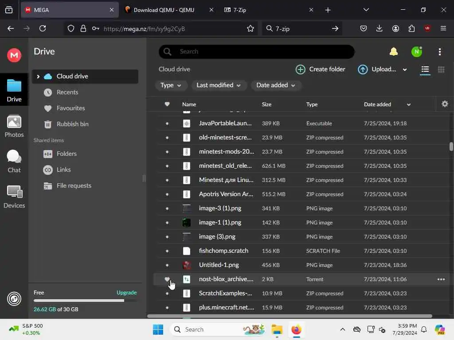Open the Type filter dropdown

[x=171, y=85]
